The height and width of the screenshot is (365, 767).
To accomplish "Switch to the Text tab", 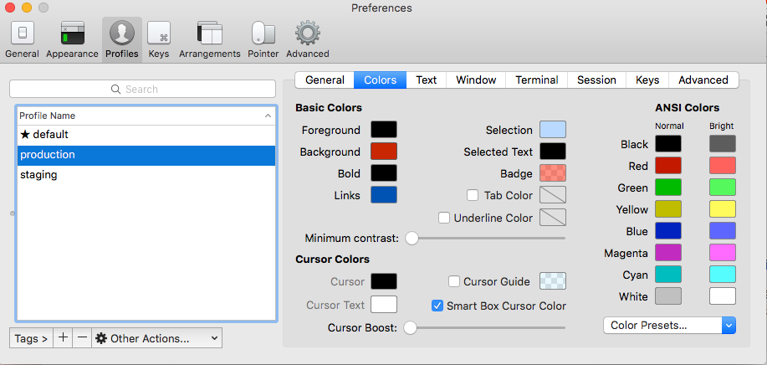I will pyautogui.click(x=426, y=80).
